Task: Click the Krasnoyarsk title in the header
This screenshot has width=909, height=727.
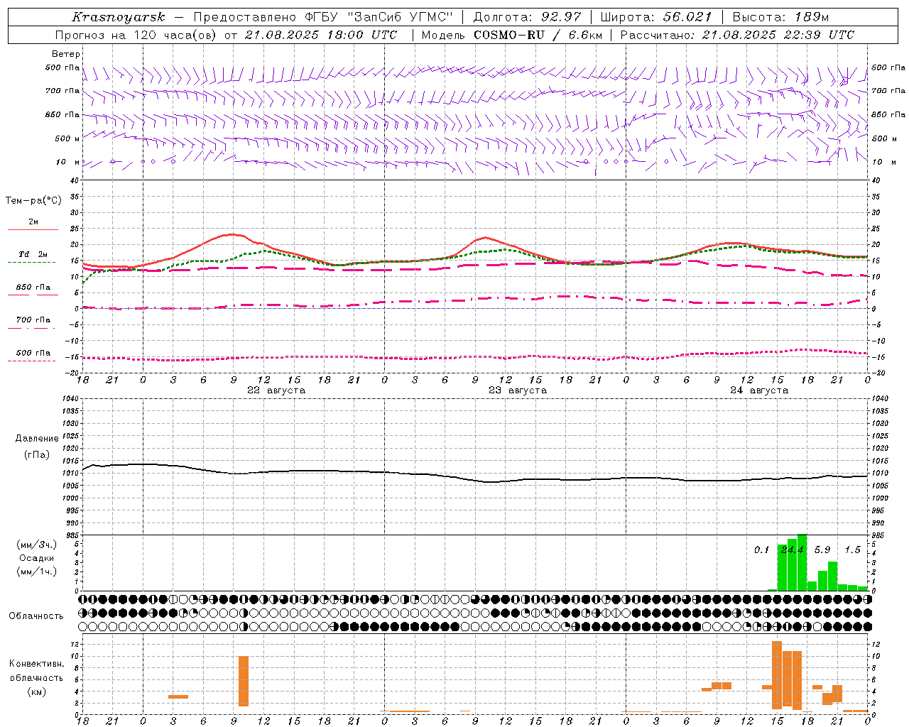Action: click(119, 17)
